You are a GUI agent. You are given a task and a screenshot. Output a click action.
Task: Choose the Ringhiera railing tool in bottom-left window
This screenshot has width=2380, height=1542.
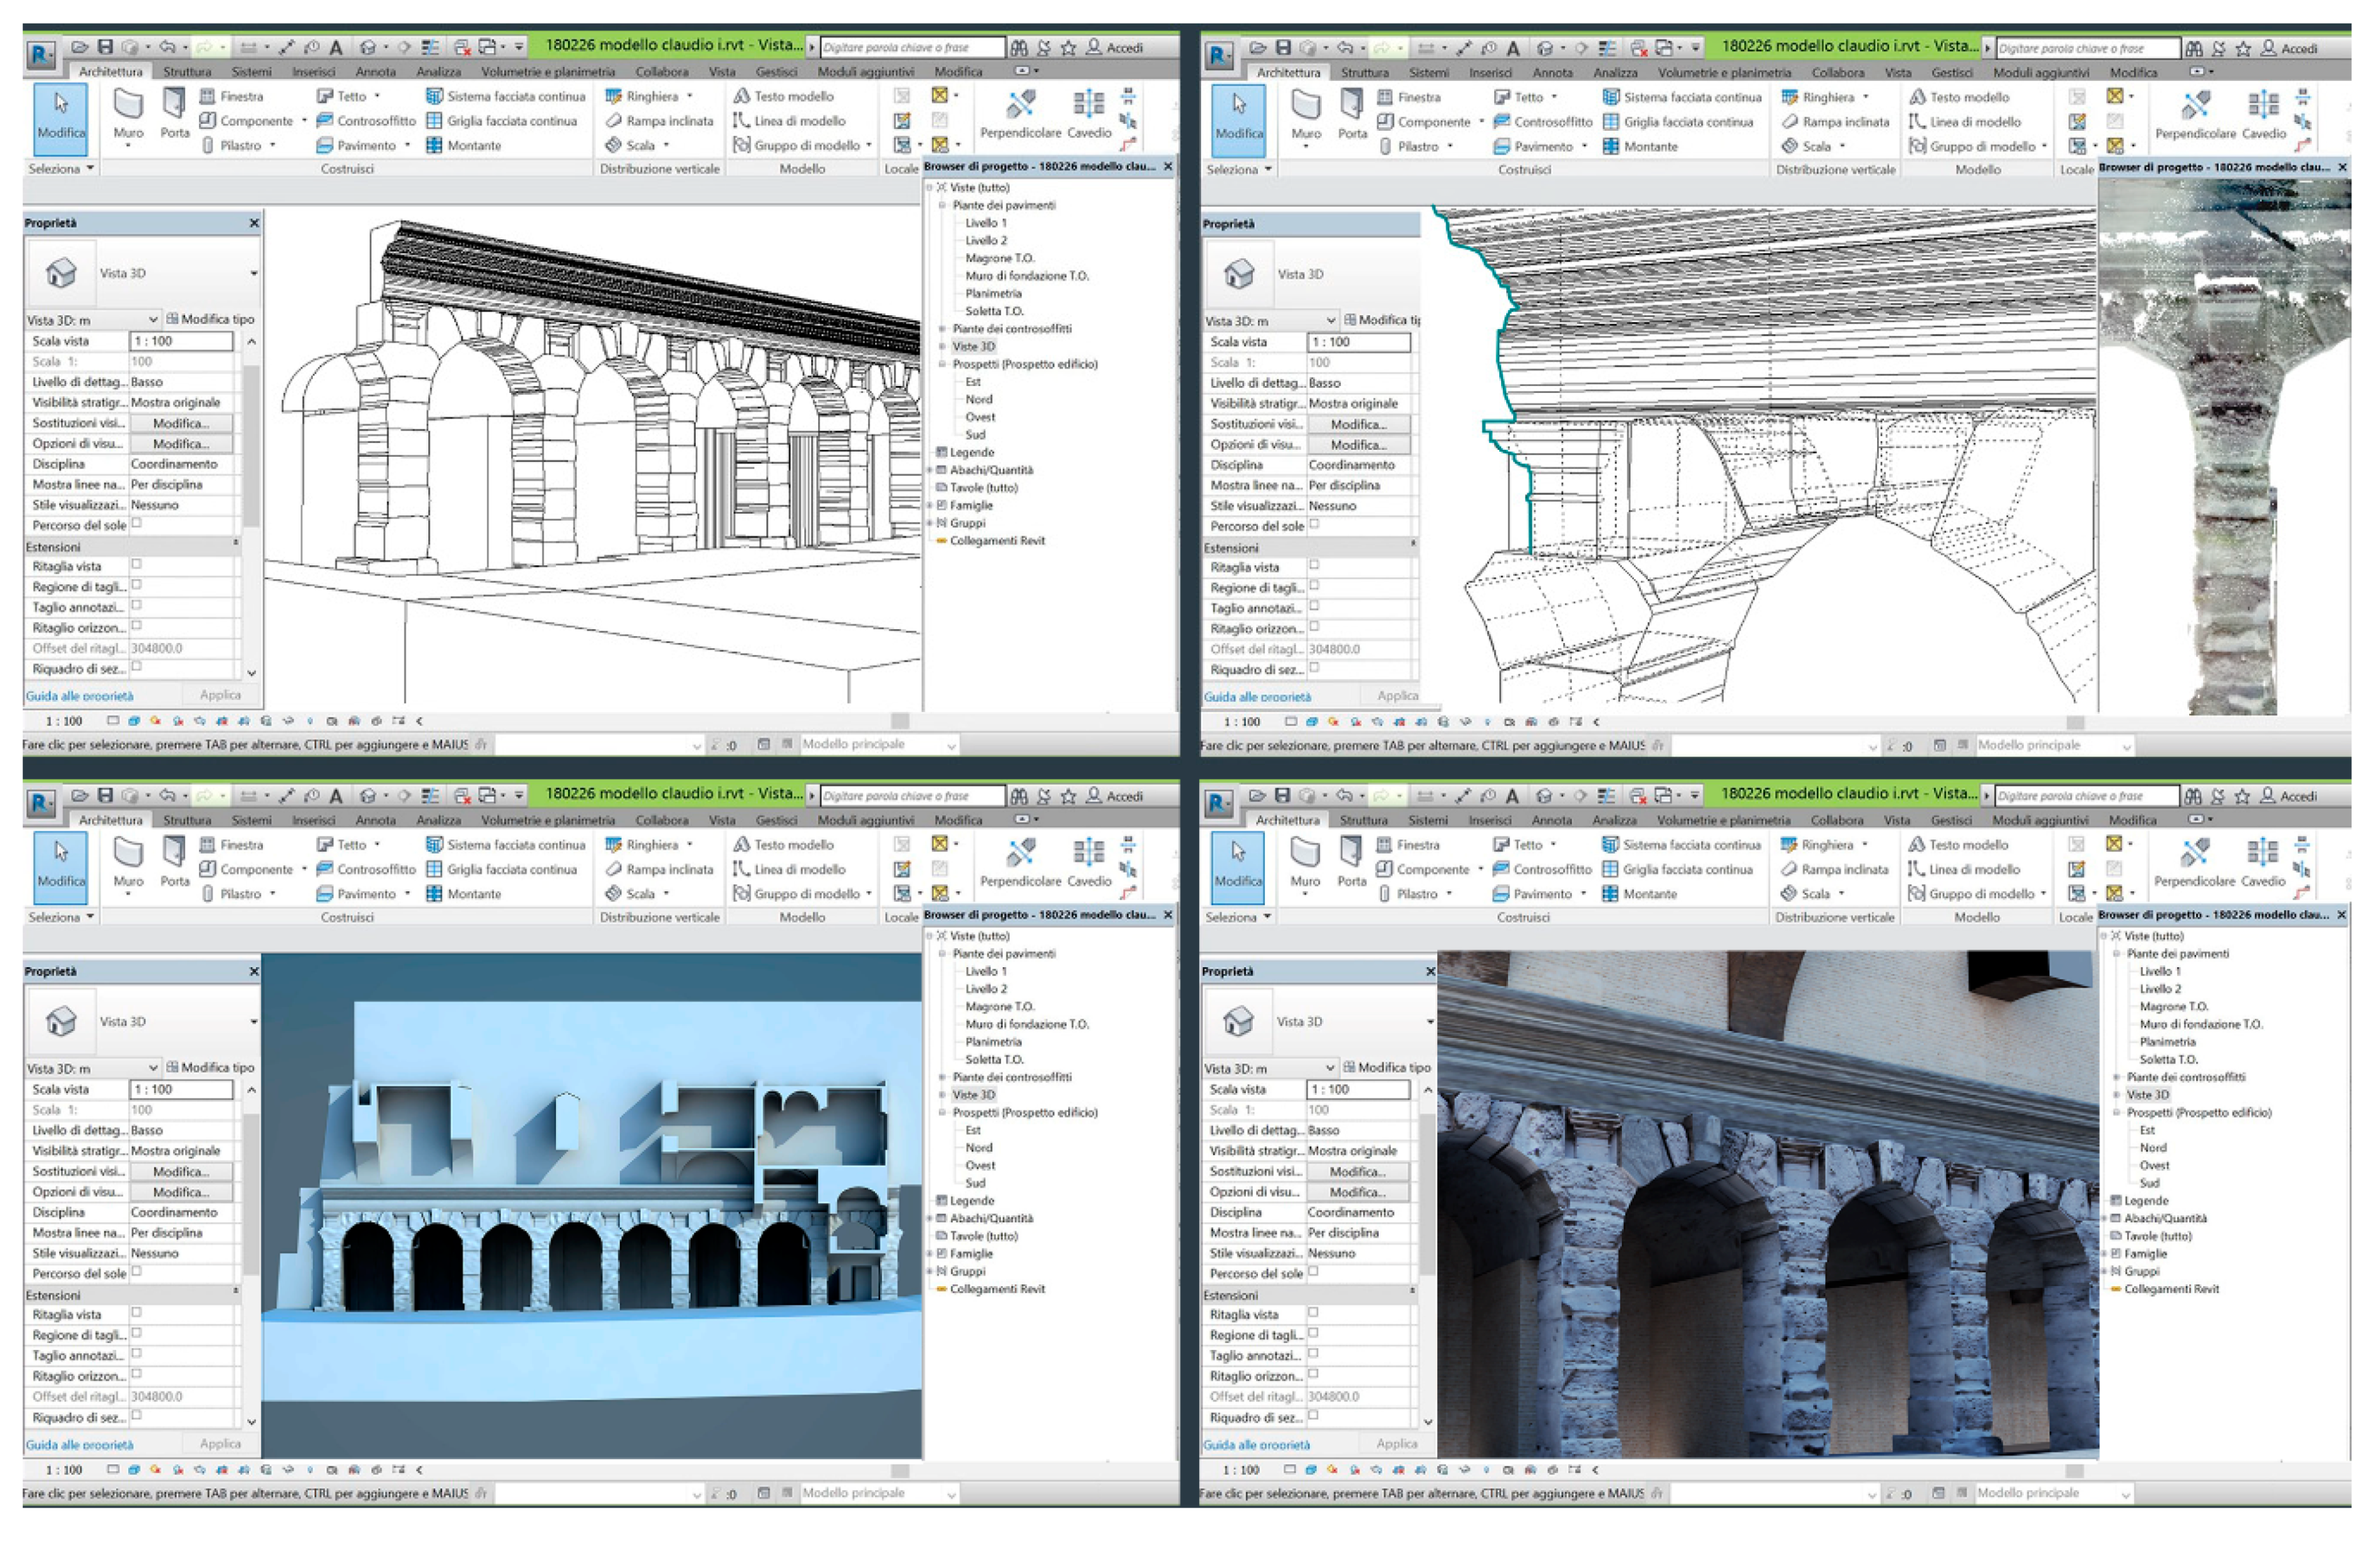tap(651, 845)
